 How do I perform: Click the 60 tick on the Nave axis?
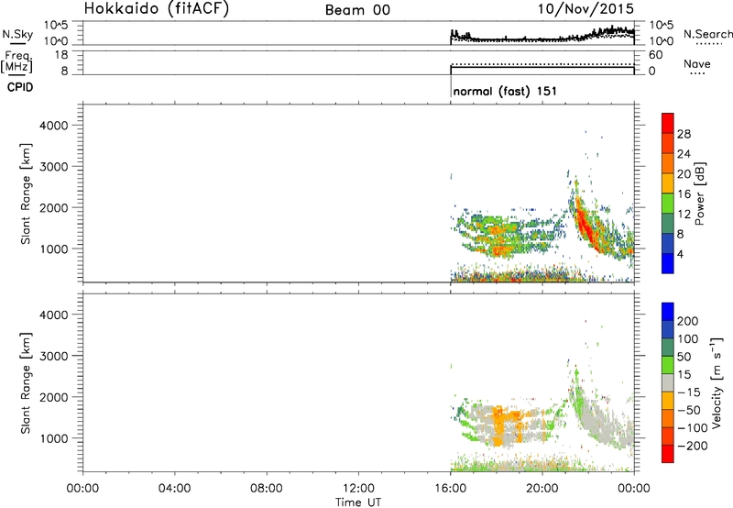pyautogui.click(x=656, y=55)
